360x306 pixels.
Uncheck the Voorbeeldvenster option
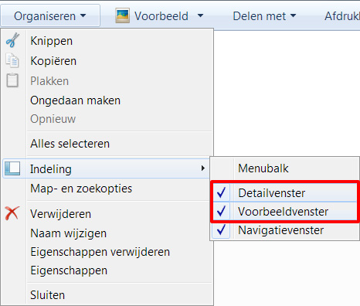pos(284,212)
